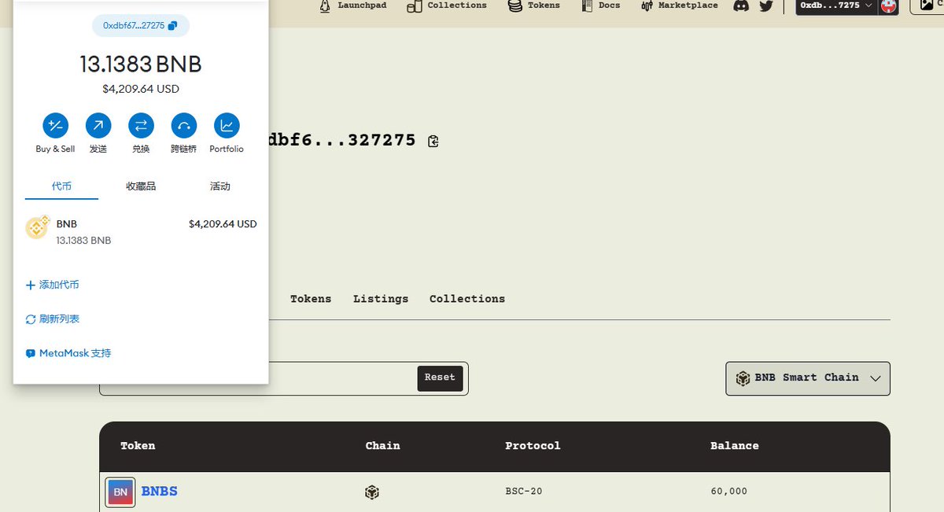Click the 60,000 balance cell
Viewport: 944px width, 512px height.
[x=728, y=492]
